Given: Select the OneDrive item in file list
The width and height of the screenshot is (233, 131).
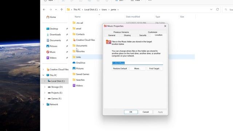Looking at the screenshot, I should click(79, 63).
